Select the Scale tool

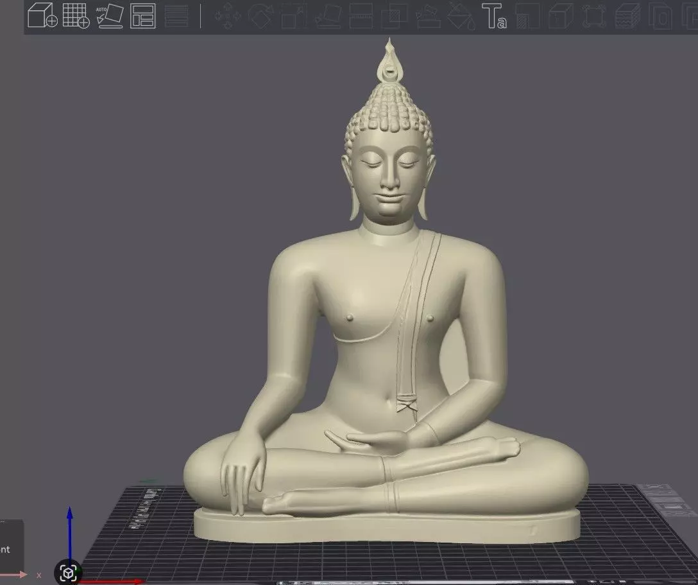coord(294,16)
